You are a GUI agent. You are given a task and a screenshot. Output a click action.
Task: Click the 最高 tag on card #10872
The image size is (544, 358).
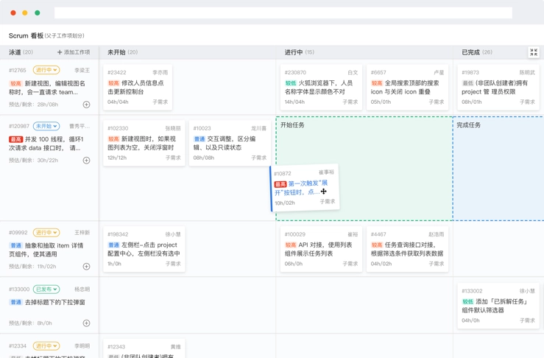[x=280, y=184]
